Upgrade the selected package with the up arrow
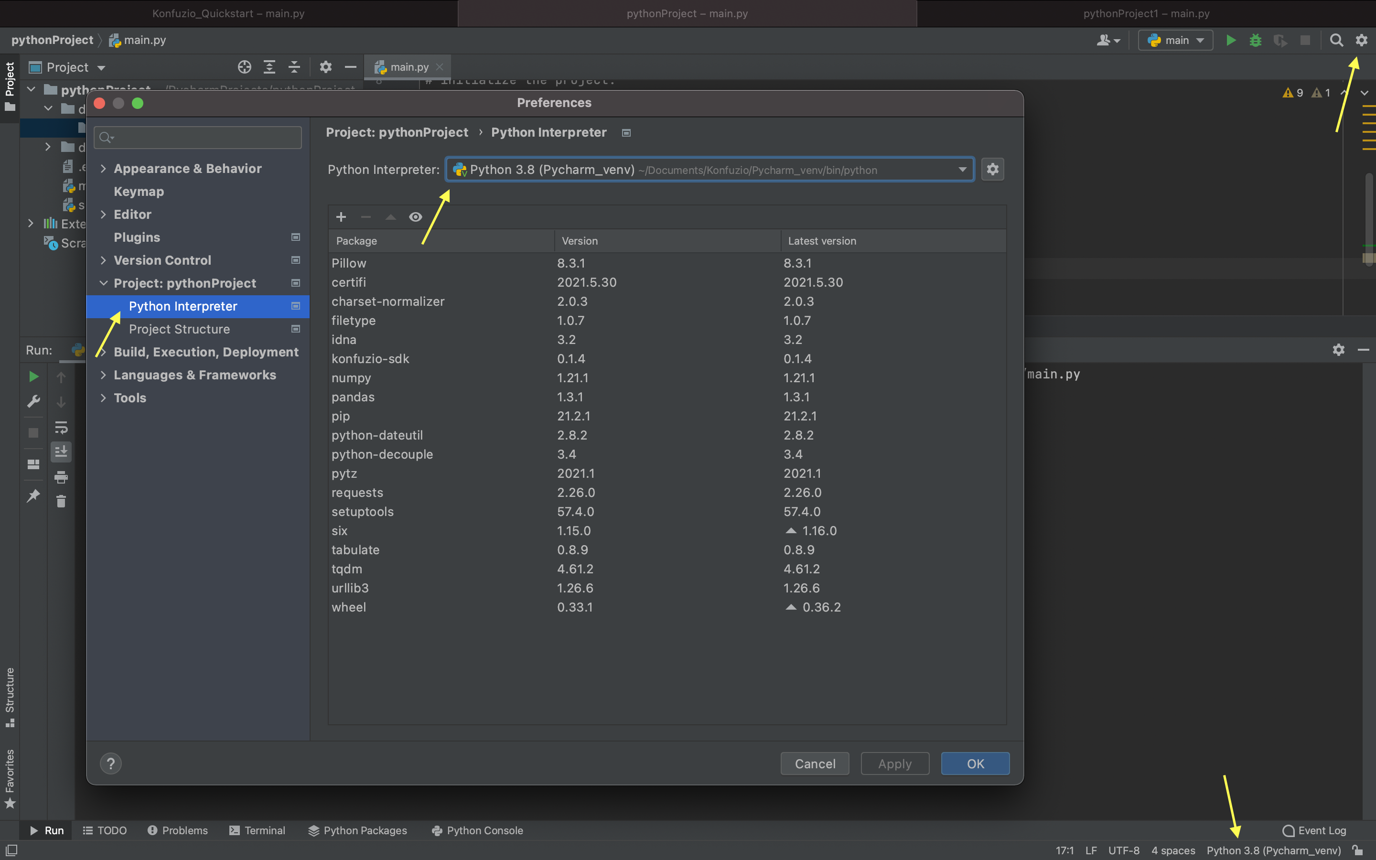 tap(390, 217)
